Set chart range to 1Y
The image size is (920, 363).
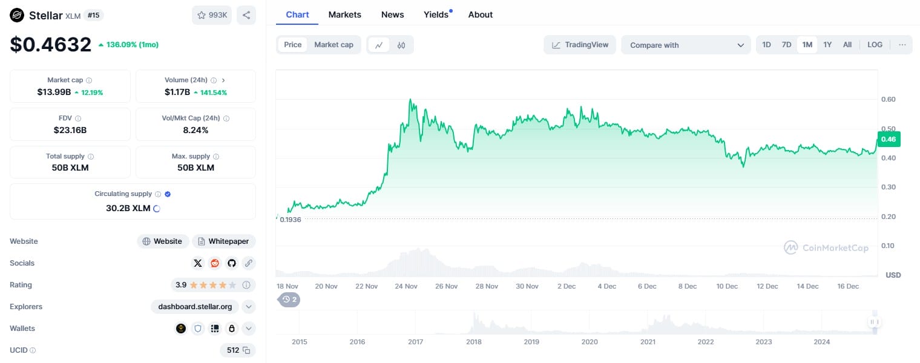click(827, 45)
